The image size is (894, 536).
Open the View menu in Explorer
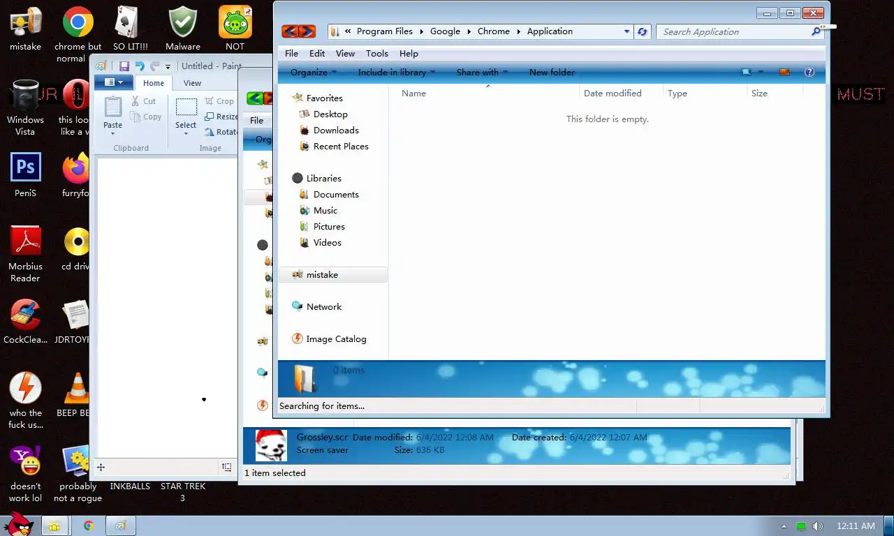point(345,53)
